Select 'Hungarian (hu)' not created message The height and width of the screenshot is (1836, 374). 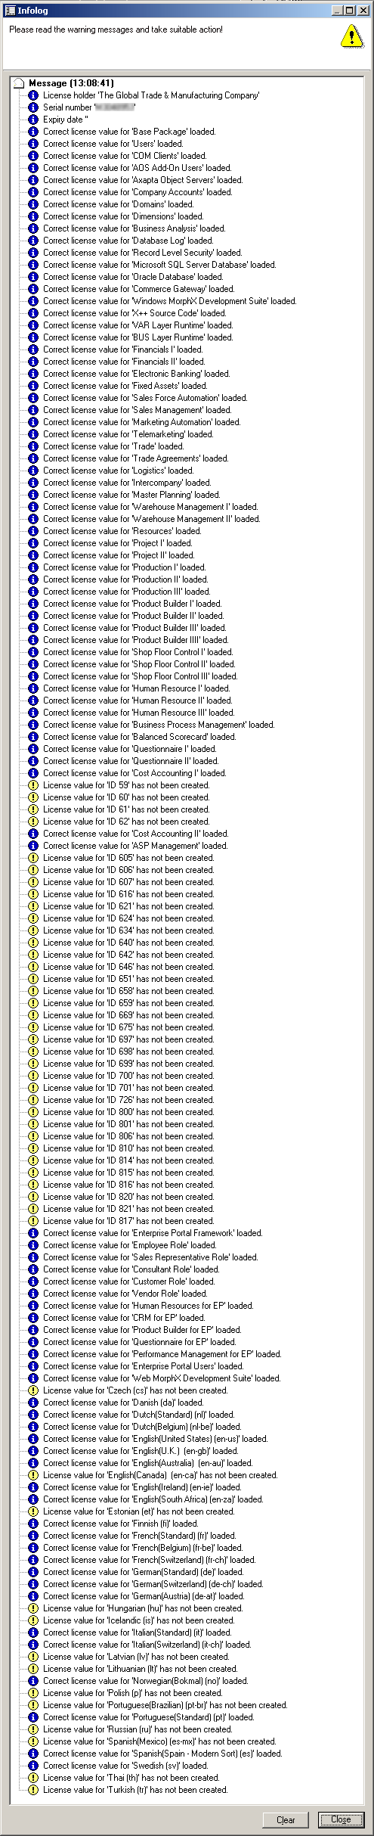pos(143,1608)
